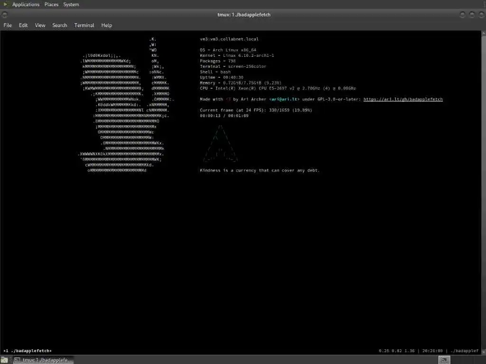Open the Terminal menu
Screen dimensions: 486x364
point(84,26)
